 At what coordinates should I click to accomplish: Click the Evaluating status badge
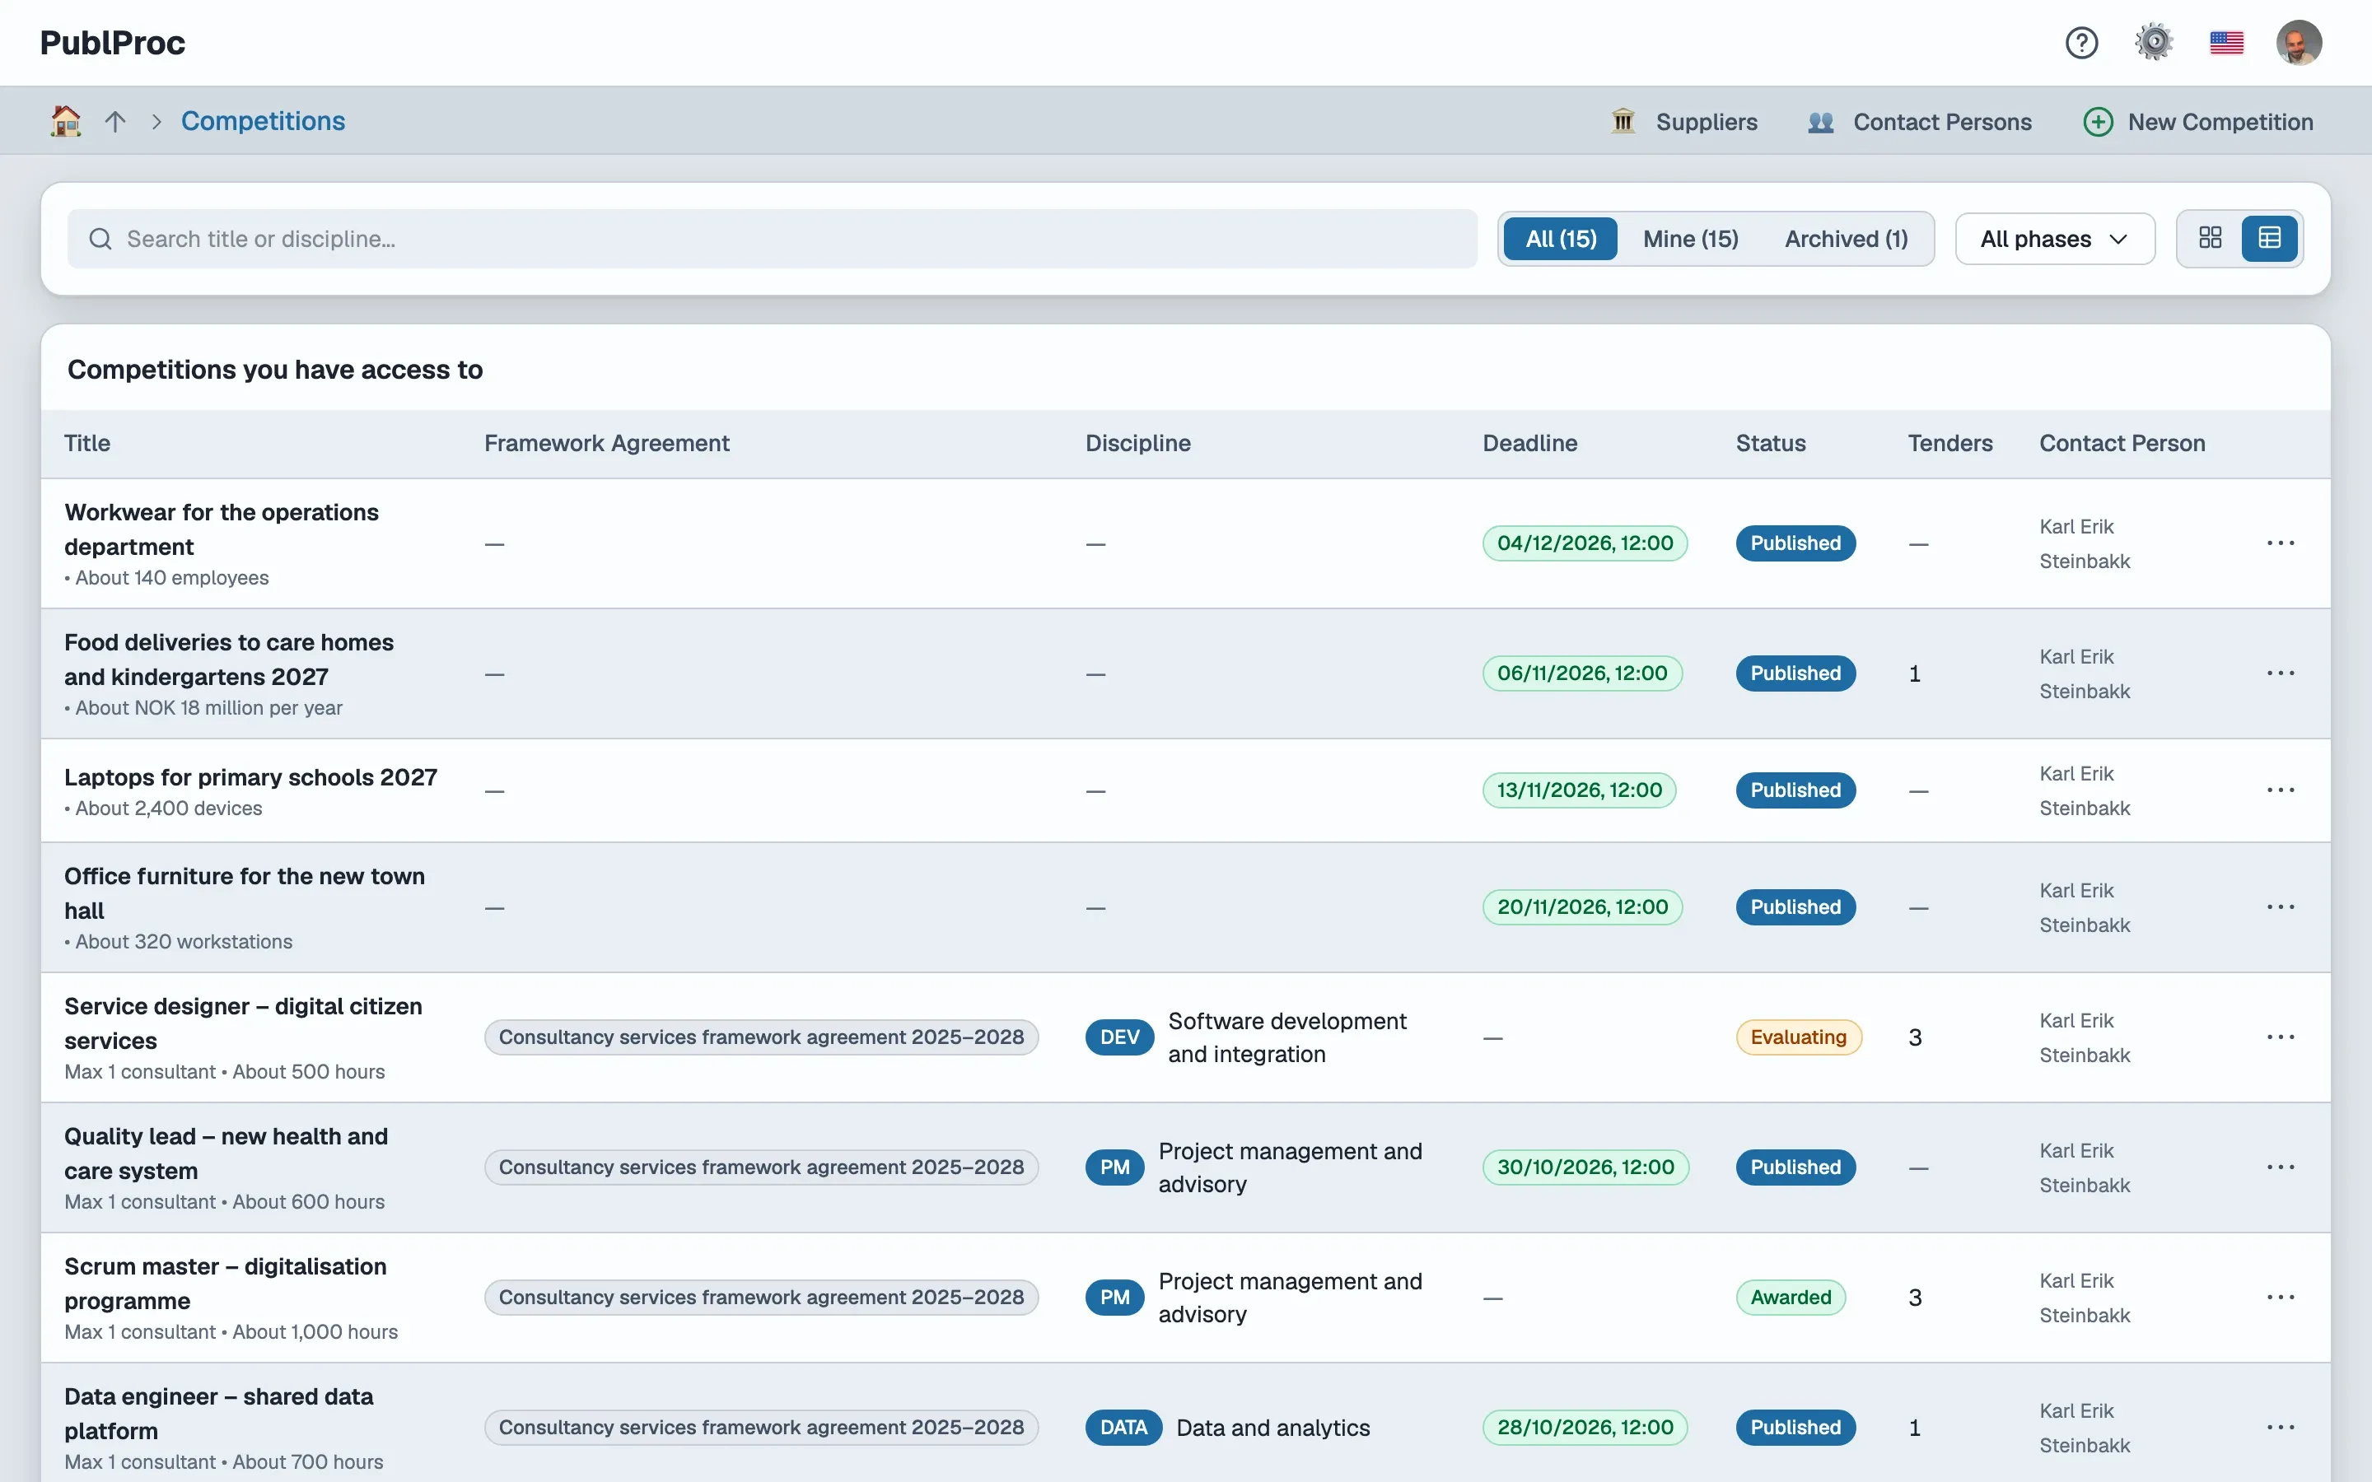point(1798,1037)
